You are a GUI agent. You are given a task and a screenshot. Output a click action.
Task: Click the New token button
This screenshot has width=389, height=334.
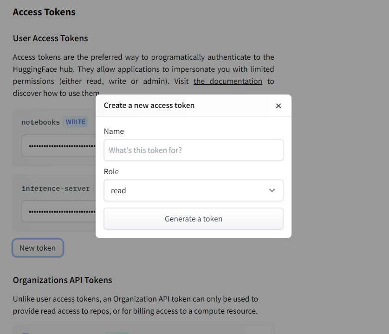pos(38,248)
